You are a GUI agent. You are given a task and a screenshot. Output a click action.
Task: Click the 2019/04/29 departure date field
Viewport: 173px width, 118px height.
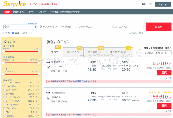(x=91, y=27)
